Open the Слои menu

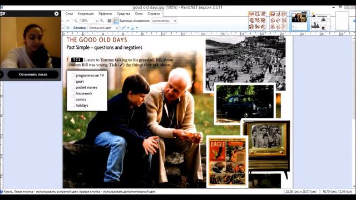(69, 14)
